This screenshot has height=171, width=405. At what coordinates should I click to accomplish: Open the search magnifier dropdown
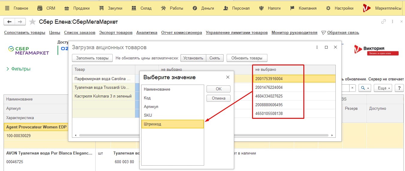tap(365, 88)
